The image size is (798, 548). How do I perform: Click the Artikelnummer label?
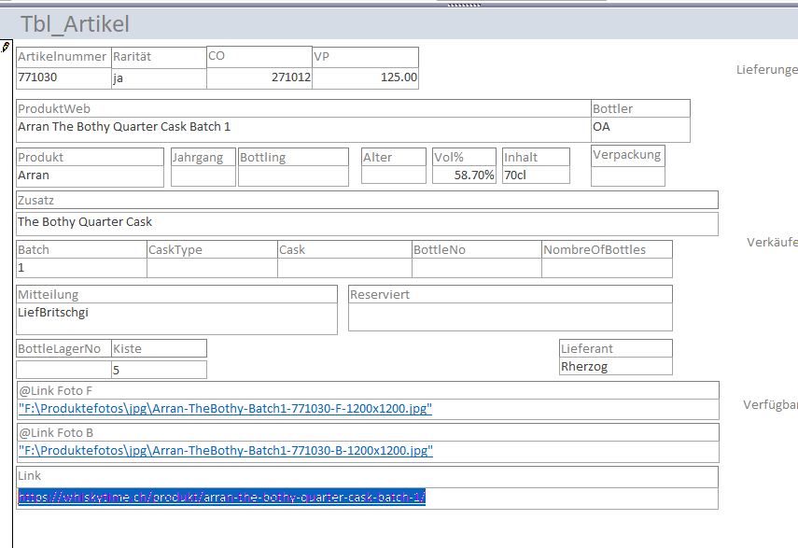click(x=63, y=56)
